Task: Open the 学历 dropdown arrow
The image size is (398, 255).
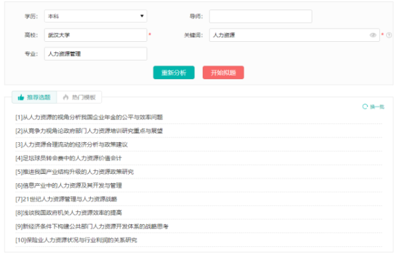Action: coord(142,16)
